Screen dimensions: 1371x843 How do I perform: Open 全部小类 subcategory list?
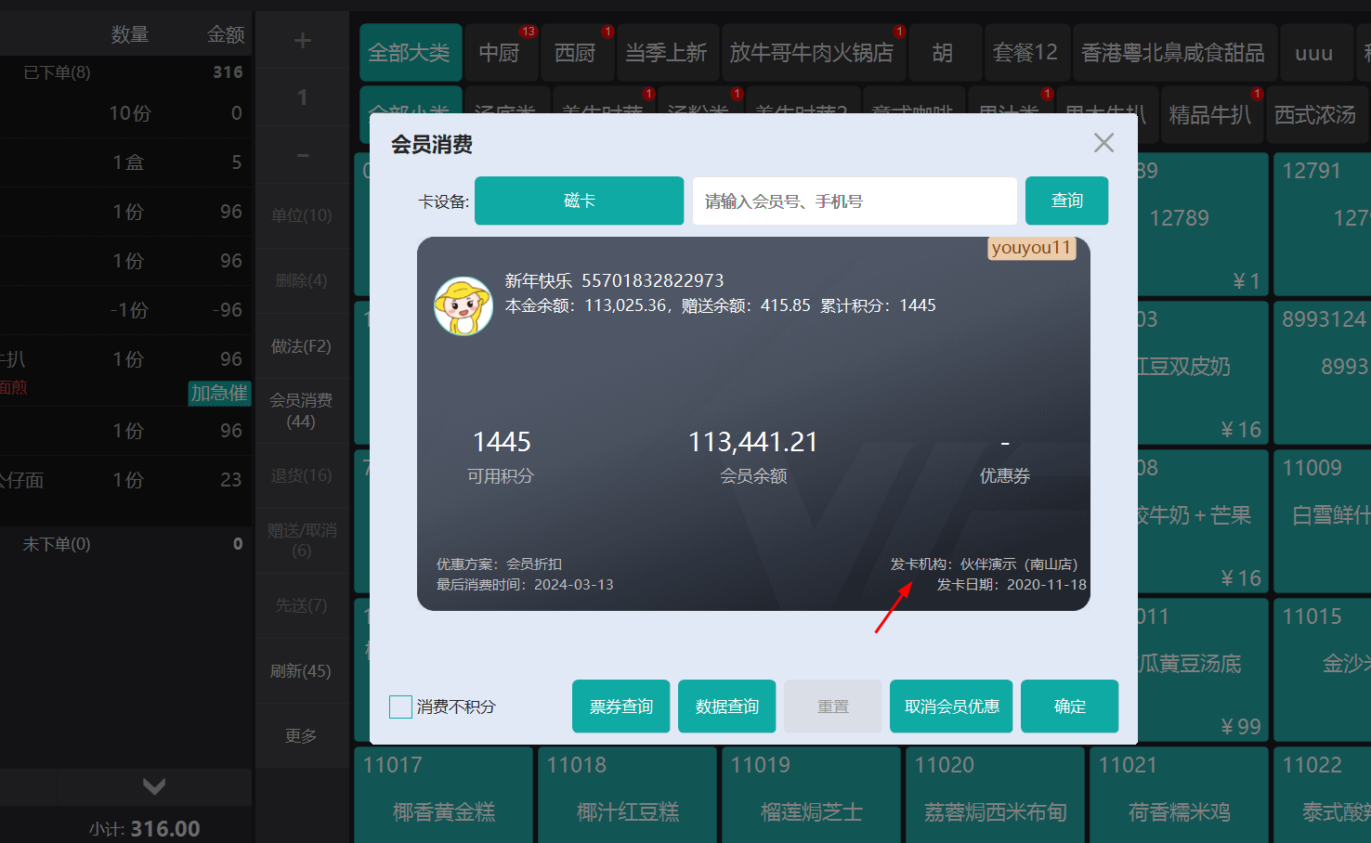click(411, 113)
